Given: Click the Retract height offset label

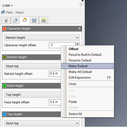Looking at the screenshot, I should pos(18,74).
